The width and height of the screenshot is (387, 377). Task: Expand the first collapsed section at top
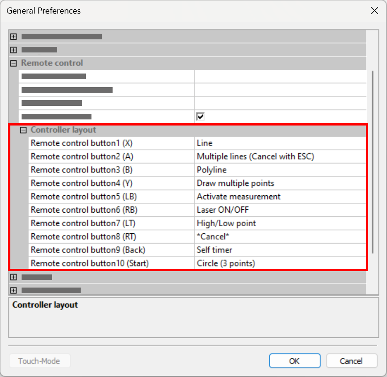click(x=14, y=37)
